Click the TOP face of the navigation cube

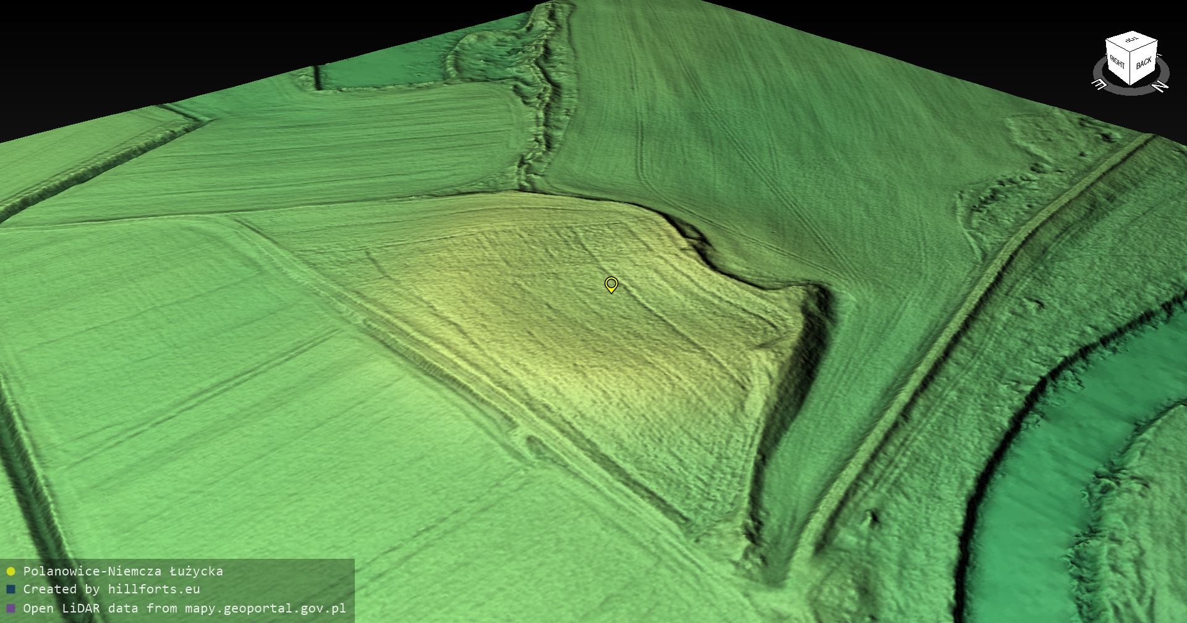[1131, 41]
